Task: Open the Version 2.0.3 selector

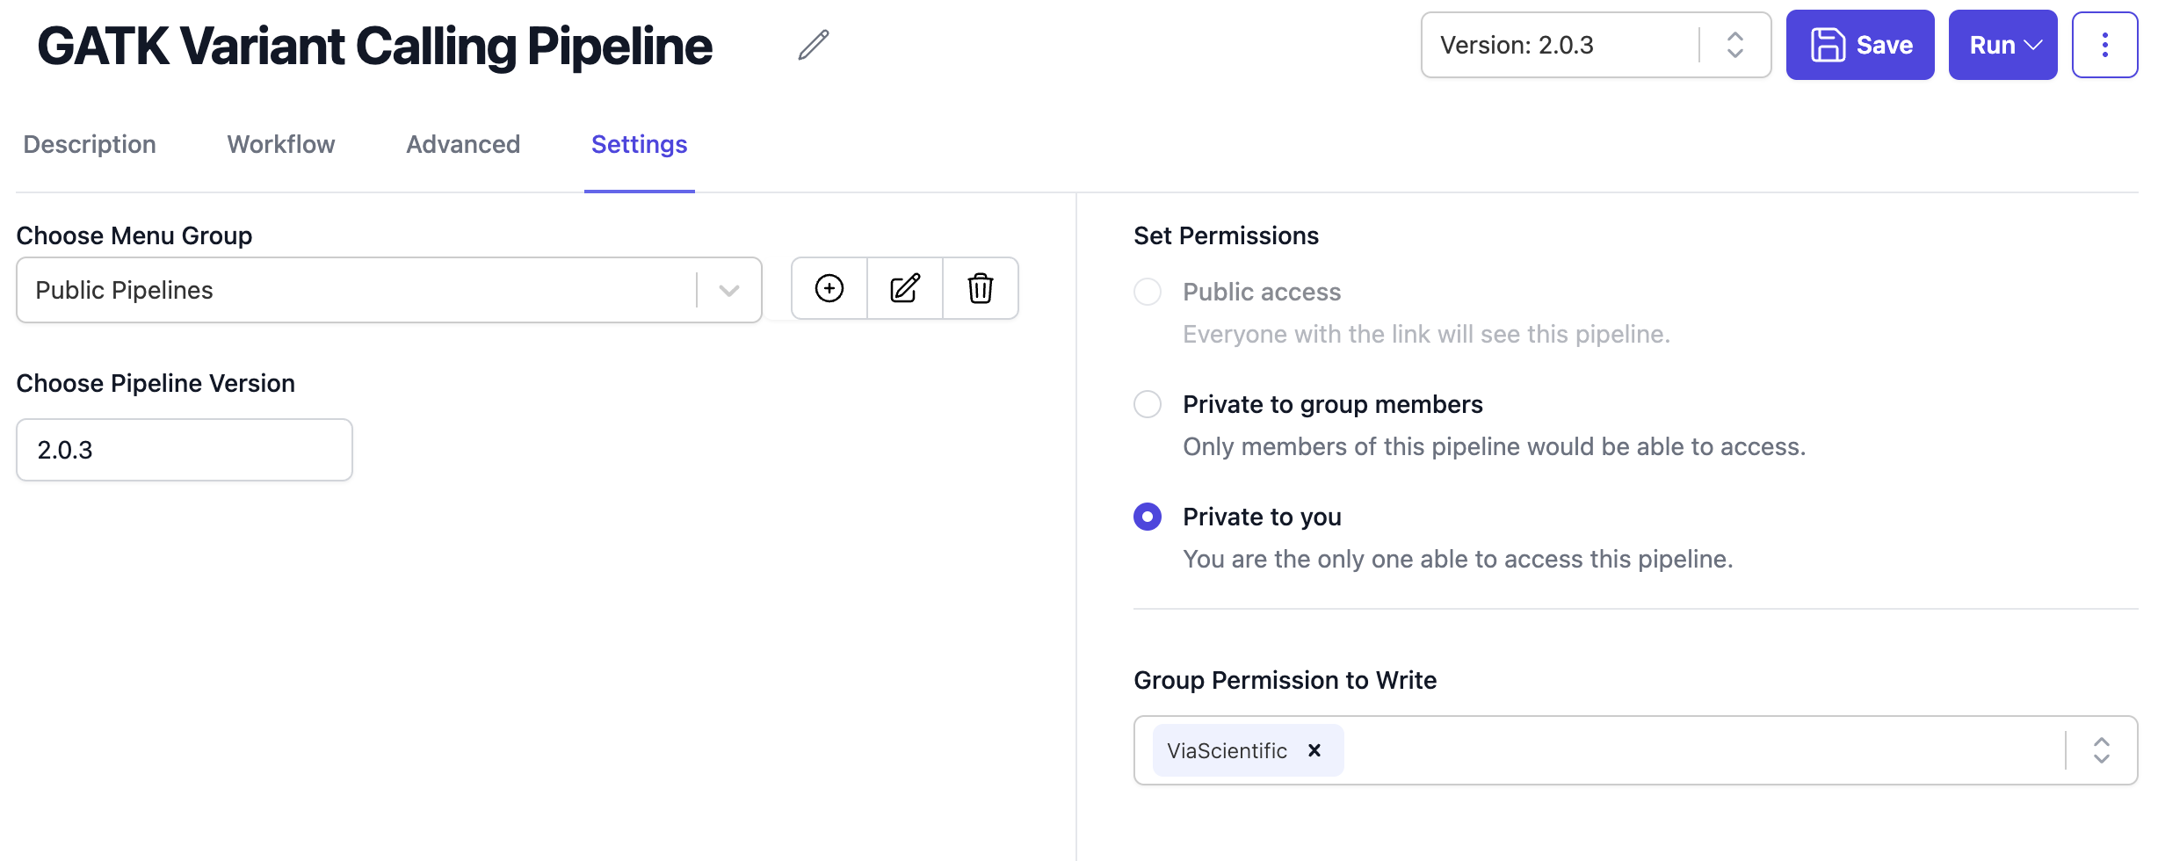Action: (1596, 45)
